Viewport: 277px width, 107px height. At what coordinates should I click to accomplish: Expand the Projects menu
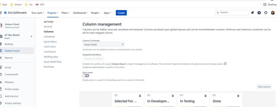pos(53,13)
